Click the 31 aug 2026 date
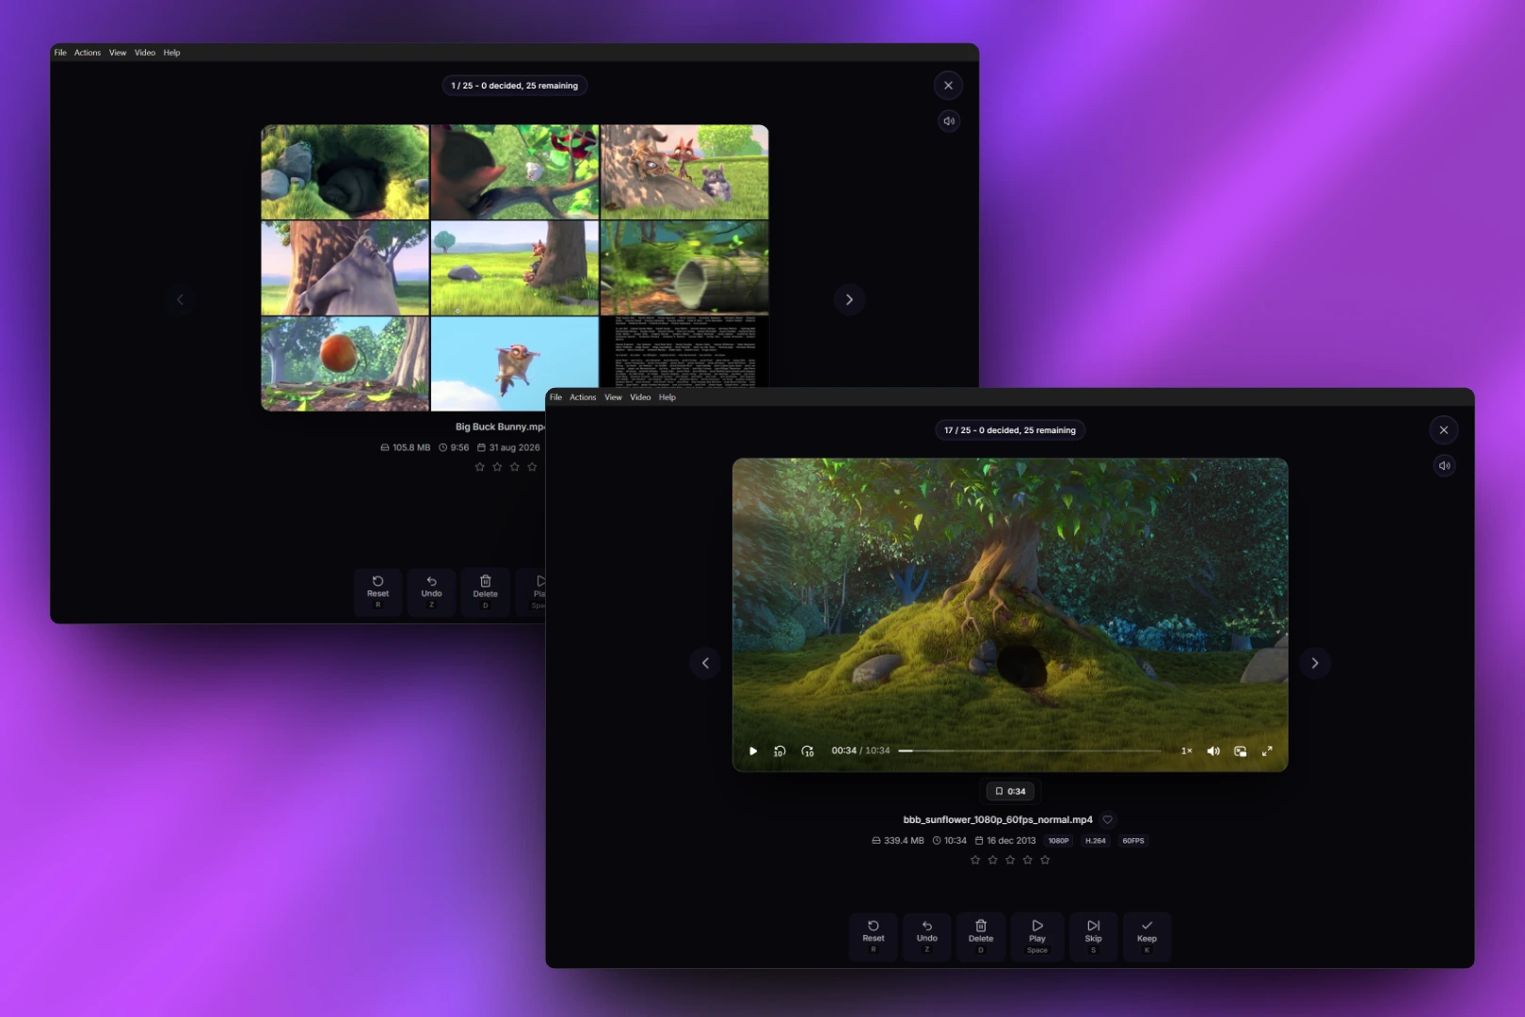This screenshot has width=1525, height=1017. coord(509,448)
